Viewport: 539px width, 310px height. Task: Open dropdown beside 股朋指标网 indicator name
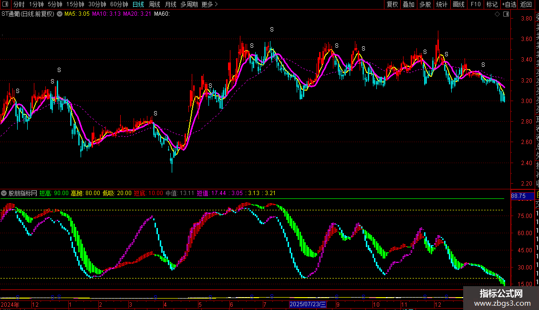(x=4, y=194)
